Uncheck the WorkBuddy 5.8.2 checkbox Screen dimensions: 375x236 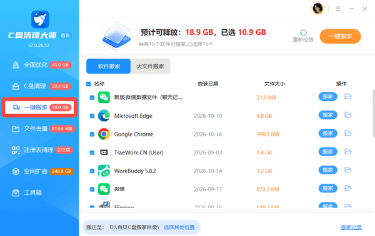(92, 171)
